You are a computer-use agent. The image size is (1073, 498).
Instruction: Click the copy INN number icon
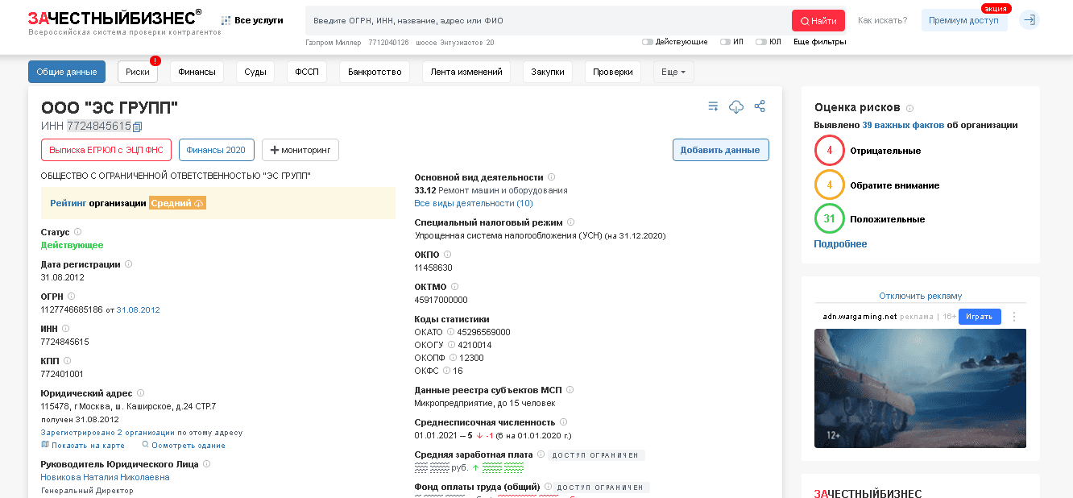point(138,127)
